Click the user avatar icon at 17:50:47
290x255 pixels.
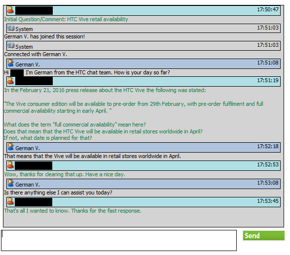(10, 10)
